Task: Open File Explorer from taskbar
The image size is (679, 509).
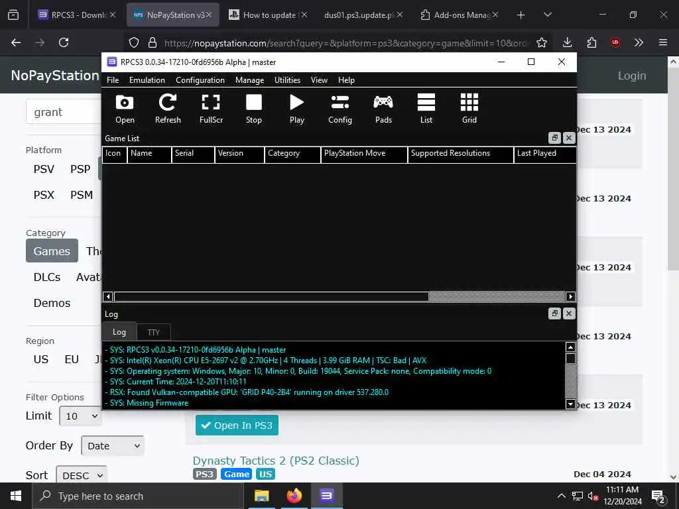Action: [x=261, y=496]
